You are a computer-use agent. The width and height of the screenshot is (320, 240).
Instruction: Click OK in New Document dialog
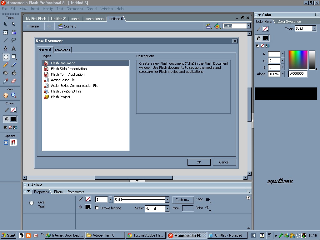[199, 162]
